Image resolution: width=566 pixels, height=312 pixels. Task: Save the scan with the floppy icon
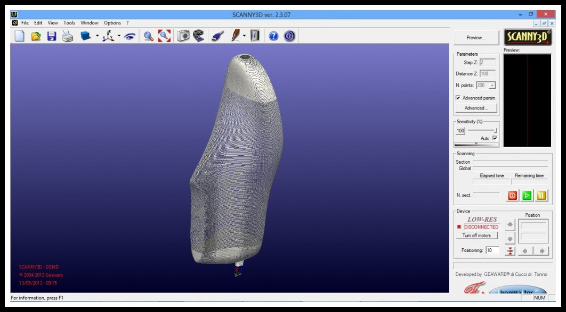[x=52, y=36]
